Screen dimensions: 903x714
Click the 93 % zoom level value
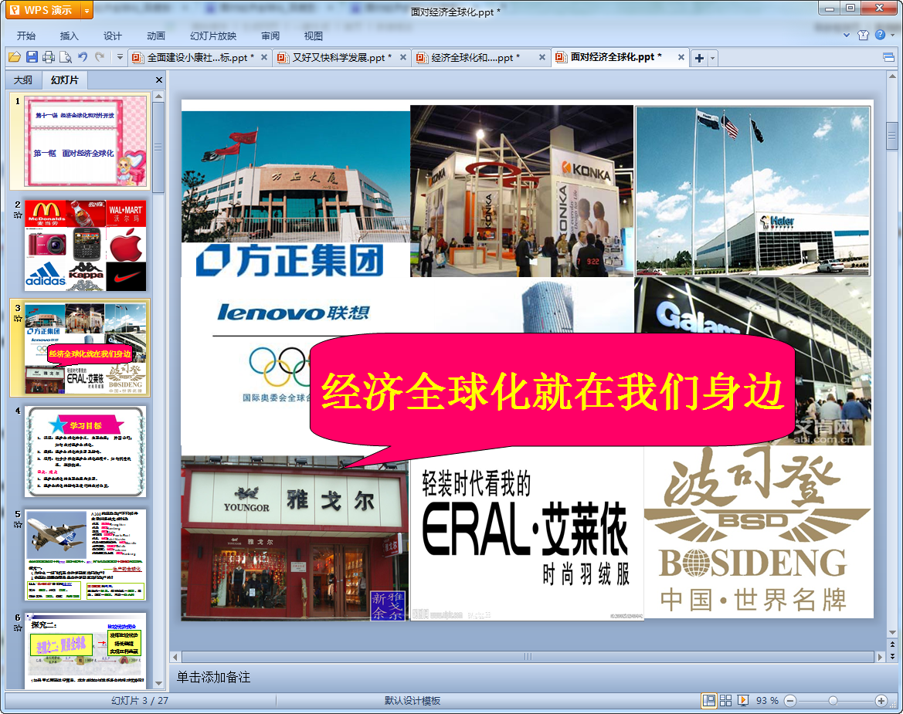tap(767, 701)
